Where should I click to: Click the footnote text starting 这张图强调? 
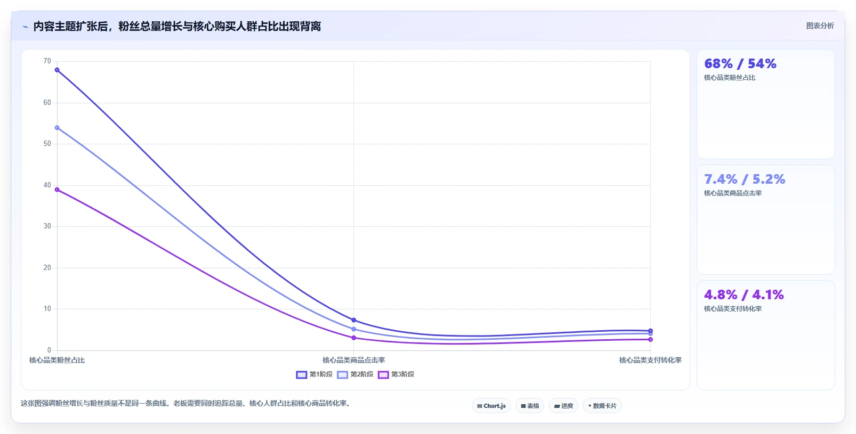187,403
